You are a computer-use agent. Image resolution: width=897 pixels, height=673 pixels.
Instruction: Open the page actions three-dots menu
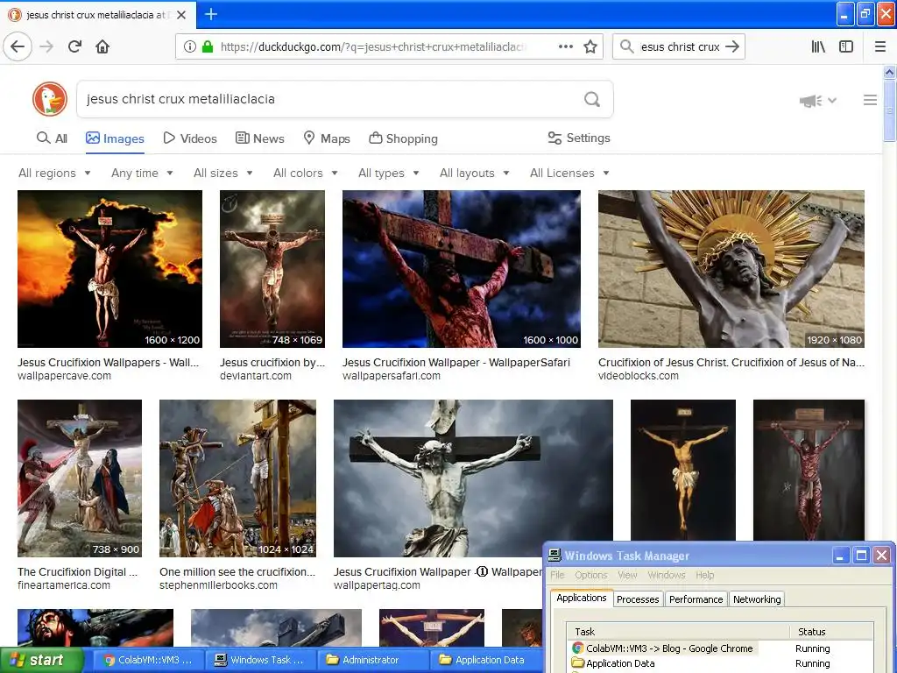tap(566, 46)
